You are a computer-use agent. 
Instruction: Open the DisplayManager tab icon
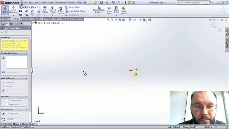click(21, 24)
